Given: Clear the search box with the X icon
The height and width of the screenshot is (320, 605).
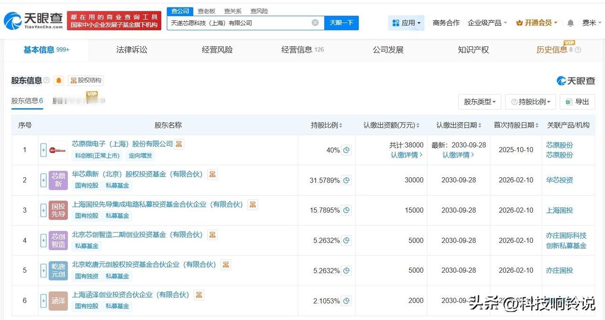Looking at the screenshot, I should (x=315, y=23).
